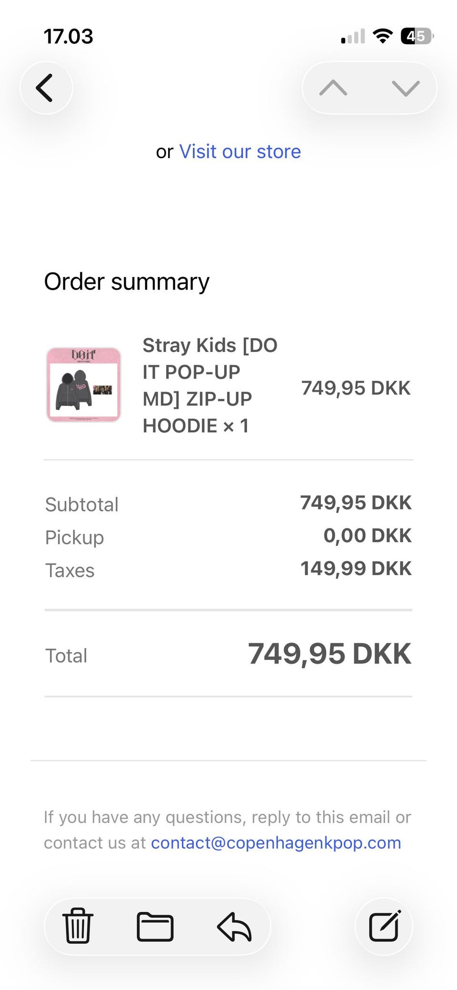Delete email using trash icon
The width and height of the screenshot is (457, 990).
[x=78, y=926]
